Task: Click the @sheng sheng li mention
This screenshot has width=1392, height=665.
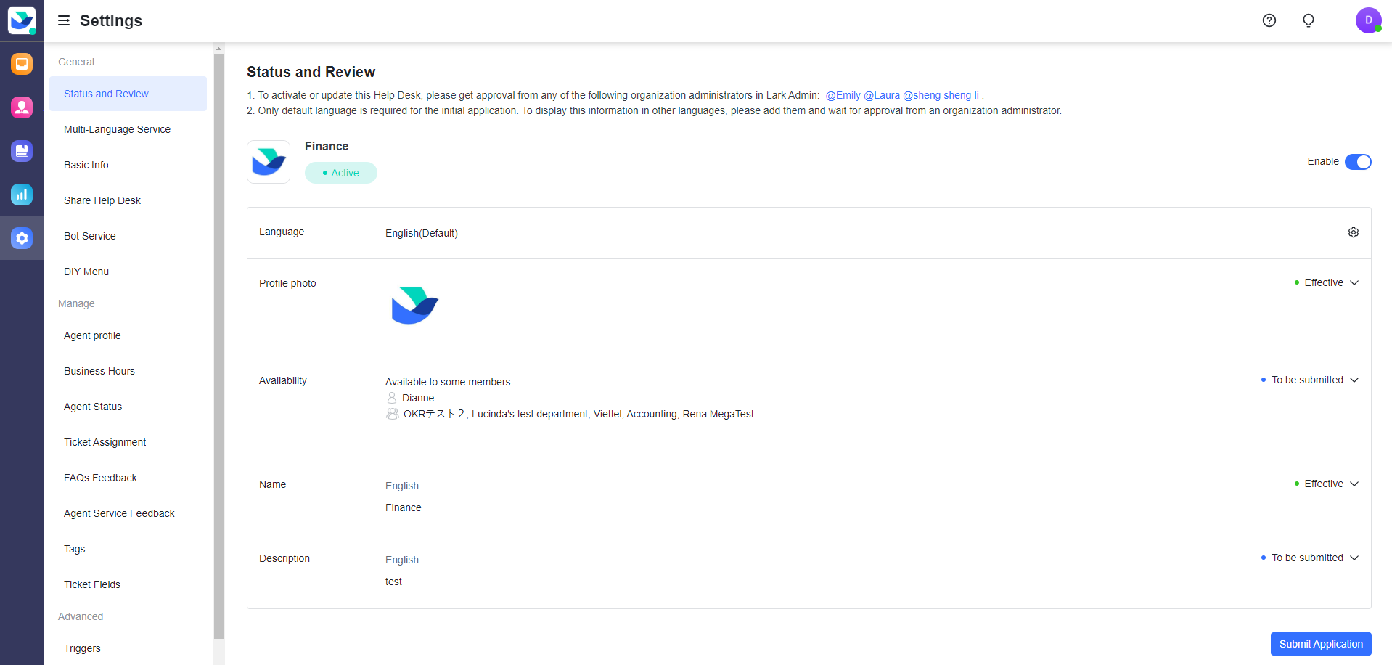Action: pyautogui.click(x=941, y=95)
